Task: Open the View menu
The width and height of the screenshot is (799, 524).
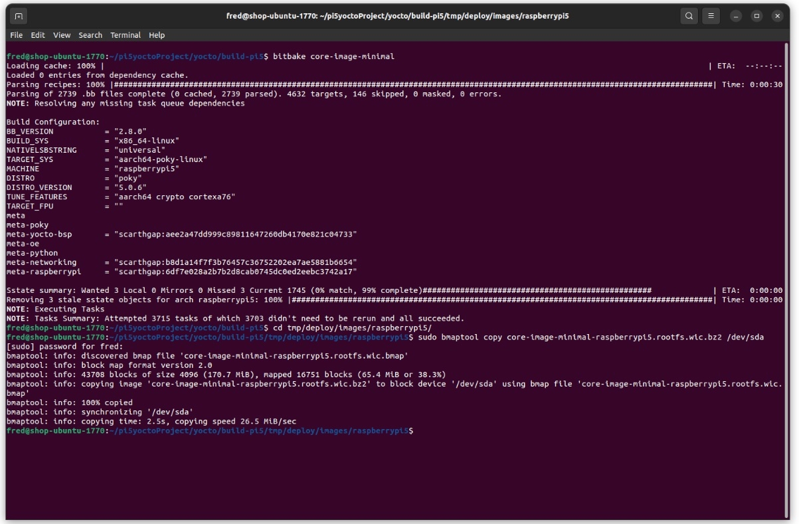Action: 61,35
